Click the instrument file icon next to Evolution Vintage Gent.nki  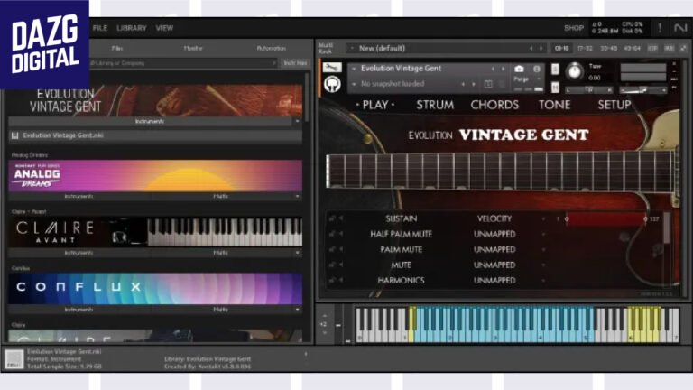pyautogui.click(x=14, y=135)
